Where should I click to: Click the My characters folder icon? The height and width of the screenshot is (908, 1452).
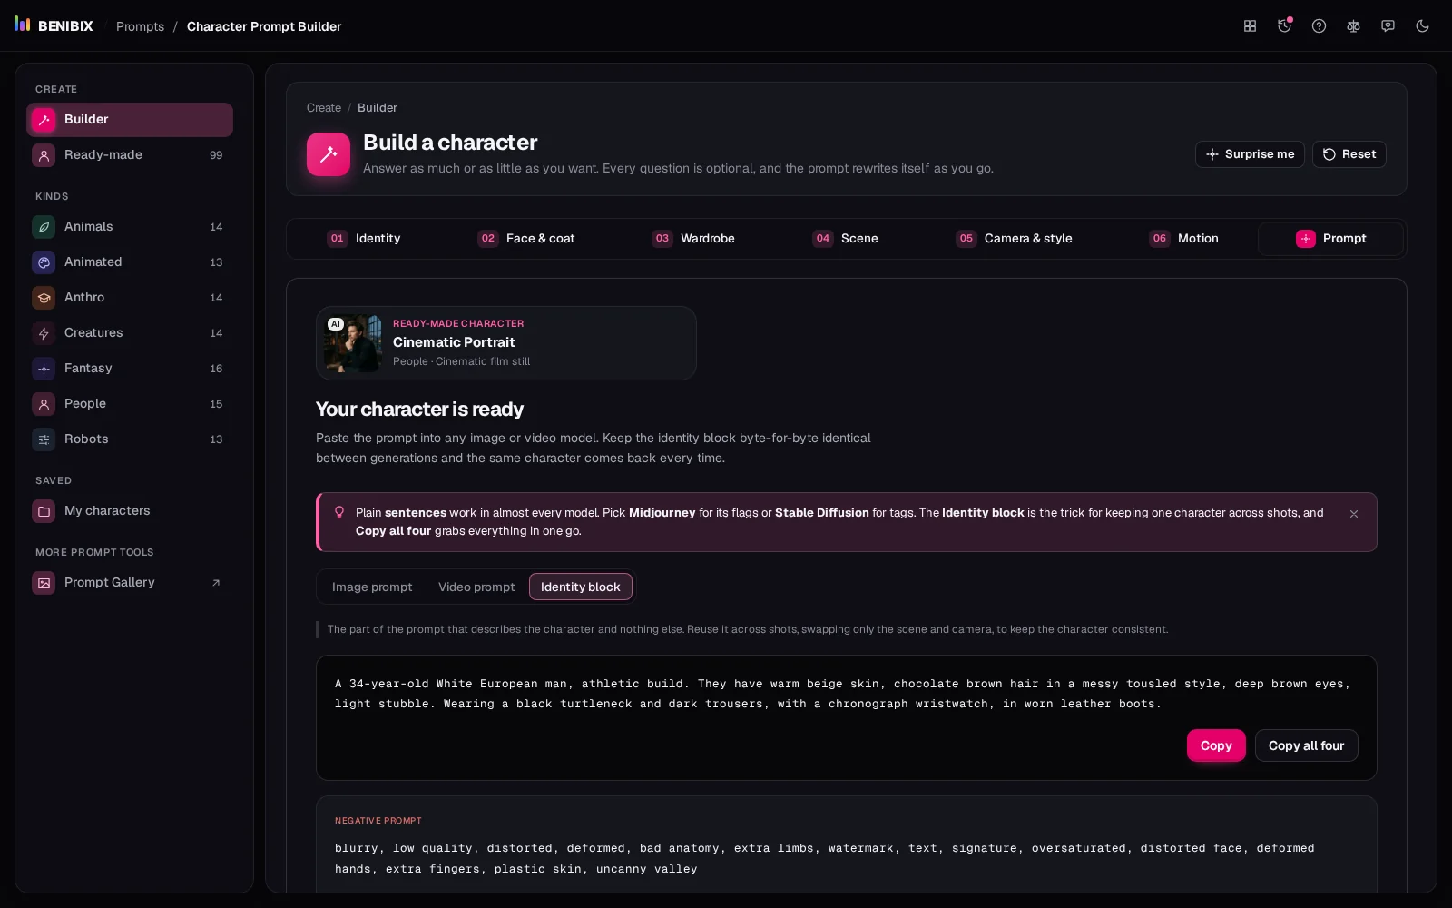click(44, 511)
